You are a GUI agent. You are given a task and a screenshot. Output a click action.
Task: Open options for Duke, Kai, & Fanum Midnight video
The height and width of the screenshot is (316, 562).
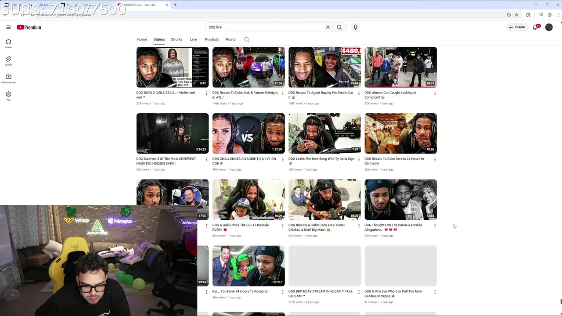point(283,93)
